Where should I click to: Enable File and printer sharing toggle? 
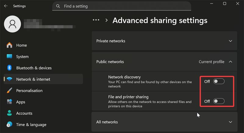click(219, 101)
